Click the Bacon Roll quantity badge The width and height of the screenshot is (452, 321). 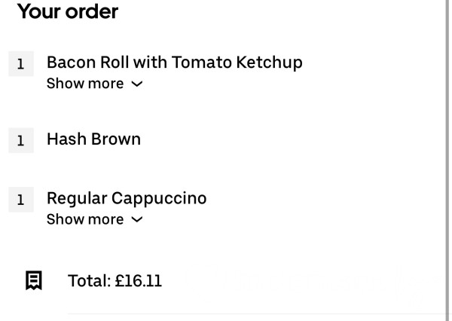pos(21,64)
